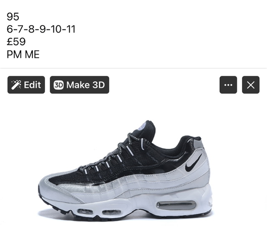267x241 pixels.
Task: Open the three-dots more options menu
Action: click(x=228, y=85)
